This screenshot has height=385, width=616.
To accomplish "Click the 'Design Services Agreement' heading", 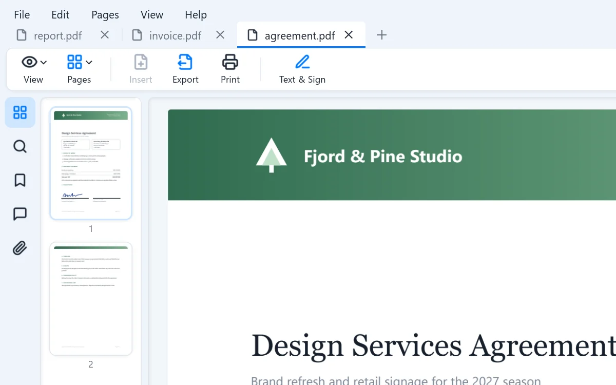I will click(433, 345).
